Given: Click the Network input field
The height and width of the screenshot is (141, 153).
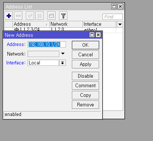Looking at the screenshot, I should 44,54.
